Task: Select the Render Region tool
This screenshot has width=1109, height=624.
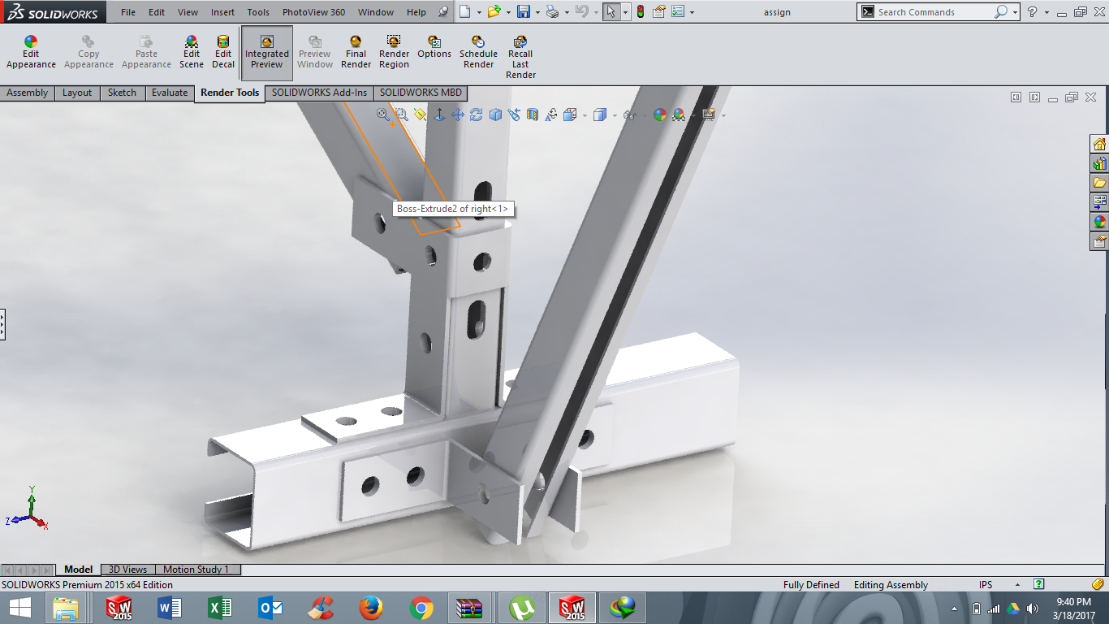Action: 394,53
